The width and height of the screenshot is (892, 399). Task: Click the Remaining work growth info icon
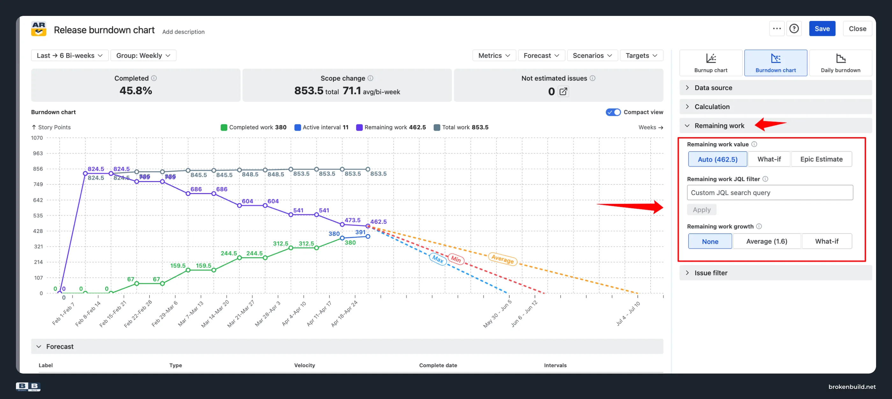(x=759, y=226)
